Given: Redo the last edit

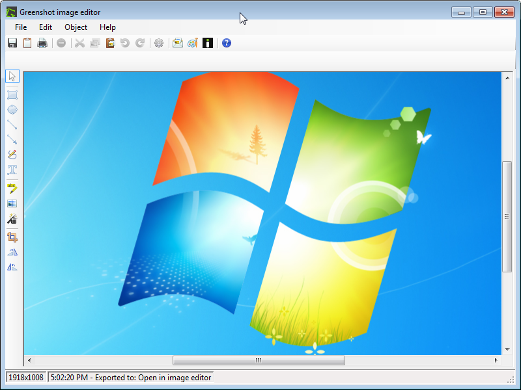Looking at the screenshot, I should click(140, 43).
